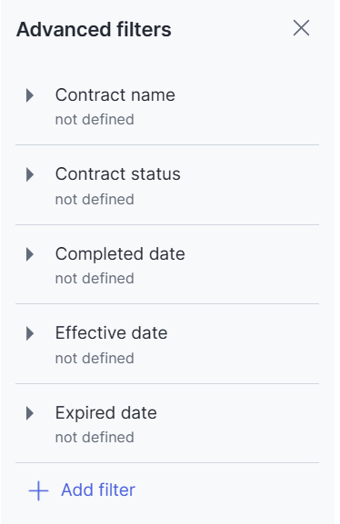
Task: Expand the Contract status filter arrow
Action: (x=30, y=174)
